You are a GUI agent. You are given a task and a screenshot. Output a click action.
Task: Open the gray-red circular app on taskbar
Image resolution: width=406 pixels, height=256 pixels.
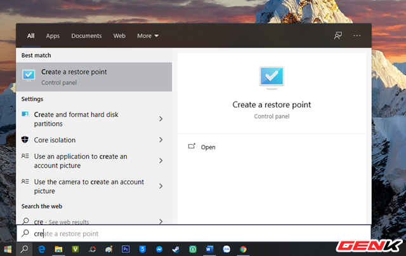(92, 249)
